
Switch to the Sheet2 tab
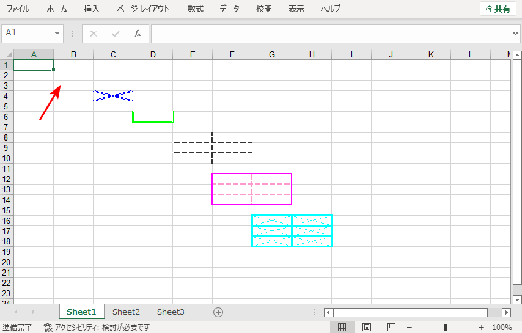tap(126, 312)
